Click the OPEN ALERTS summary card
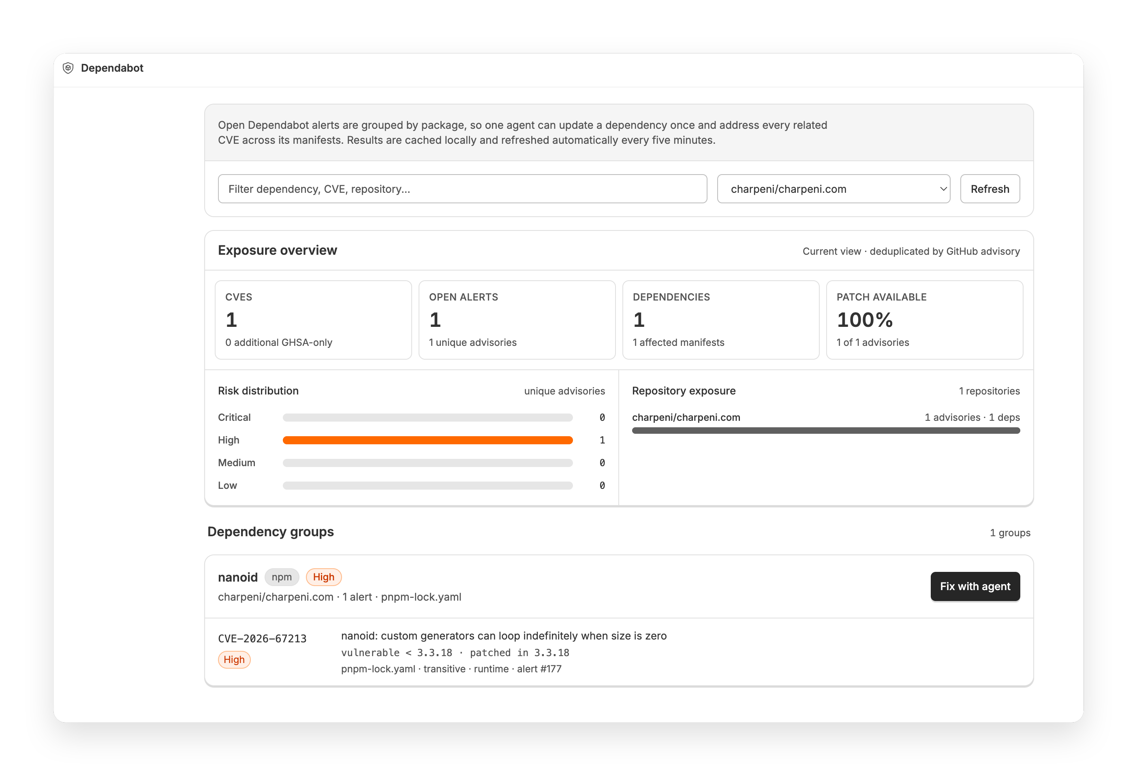The image size is (1137, 776). tap(517, 320)
